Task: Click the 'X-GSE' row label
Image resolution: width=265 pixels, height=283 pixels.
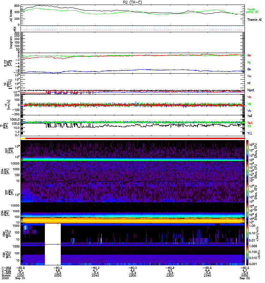Action: click(x=6, y=268)
